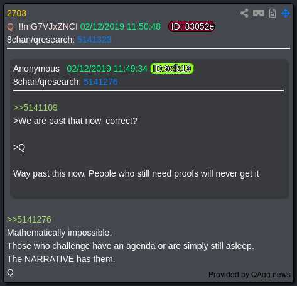This screenshot has height=286, width=297.
Task: Click the Provided by QAgg.news credit
Action: tap(249, 275)
